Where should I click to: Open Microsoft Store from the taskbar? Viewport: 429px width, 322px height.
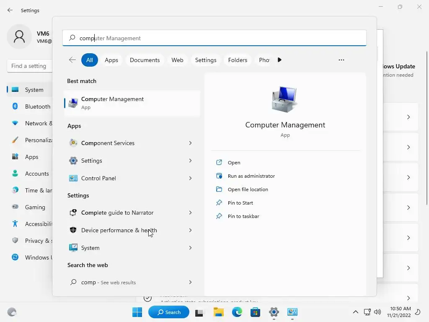[255, 312]
